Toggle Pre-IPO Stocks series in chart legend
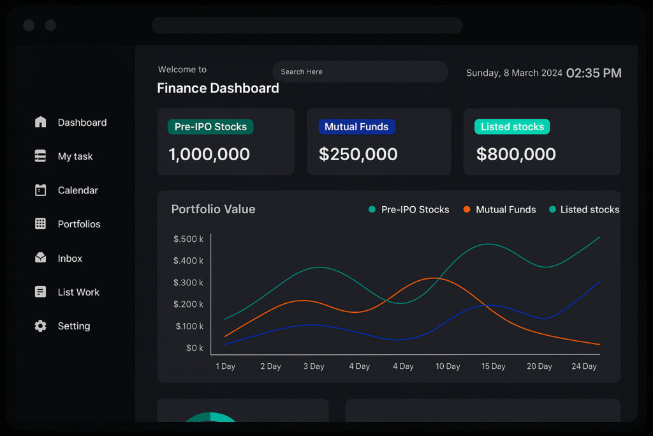 415,209
